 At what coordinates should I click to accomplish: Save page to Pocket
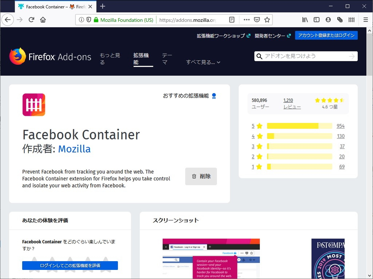click(257, 20)
